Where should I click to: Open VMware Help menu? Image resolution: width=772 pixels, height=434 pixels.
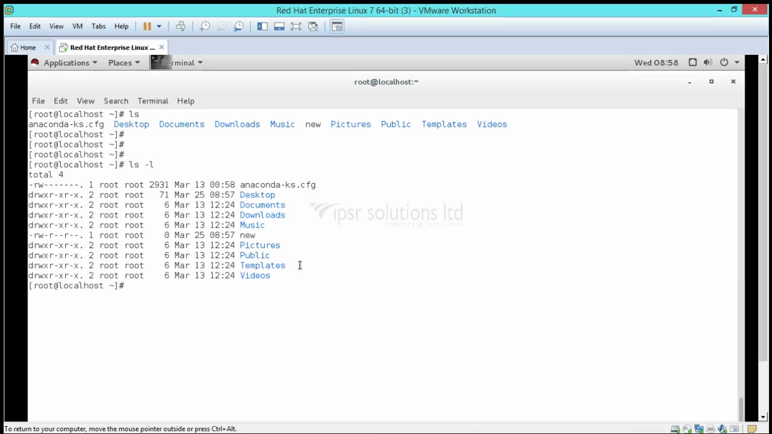[121, 26]
